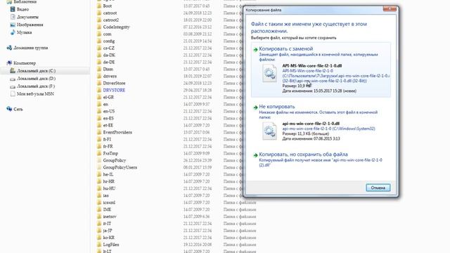Click the Домашняя группа icon
Screen dimensions: 450x253
tap(9, 48)
